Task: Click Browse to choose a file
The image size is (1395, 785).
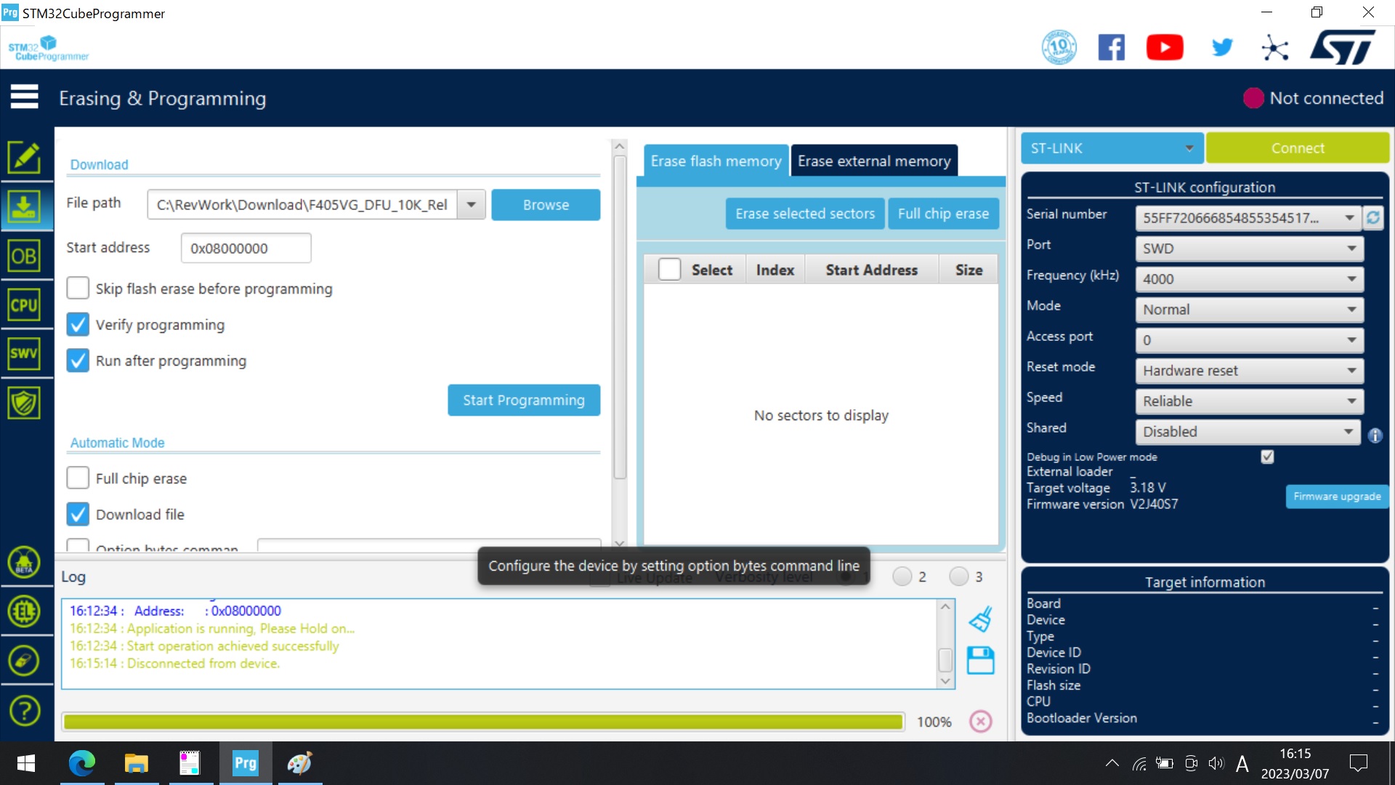Action: click(x=546, y=205)
